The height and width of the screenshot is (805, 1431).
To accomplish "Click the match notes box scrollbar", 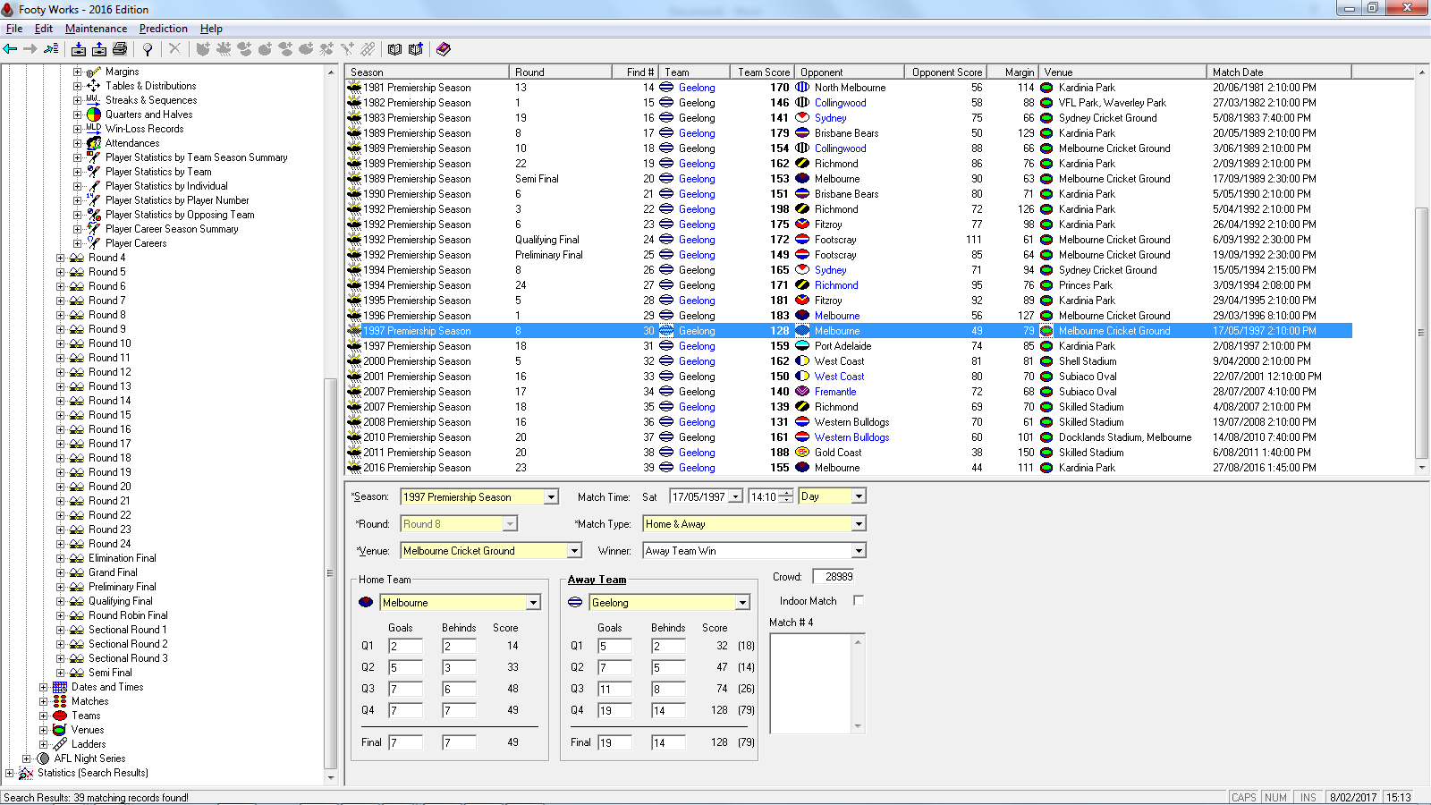I will (x=859, y=683).
